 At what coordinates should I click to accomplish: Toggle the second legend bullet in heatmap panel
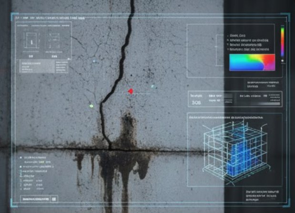coord(227,40)
